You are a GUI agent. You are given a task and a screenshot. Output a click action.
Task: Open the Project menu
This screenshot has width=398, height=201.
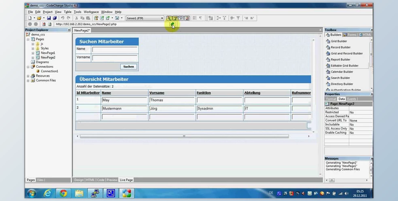coord(47,12)
